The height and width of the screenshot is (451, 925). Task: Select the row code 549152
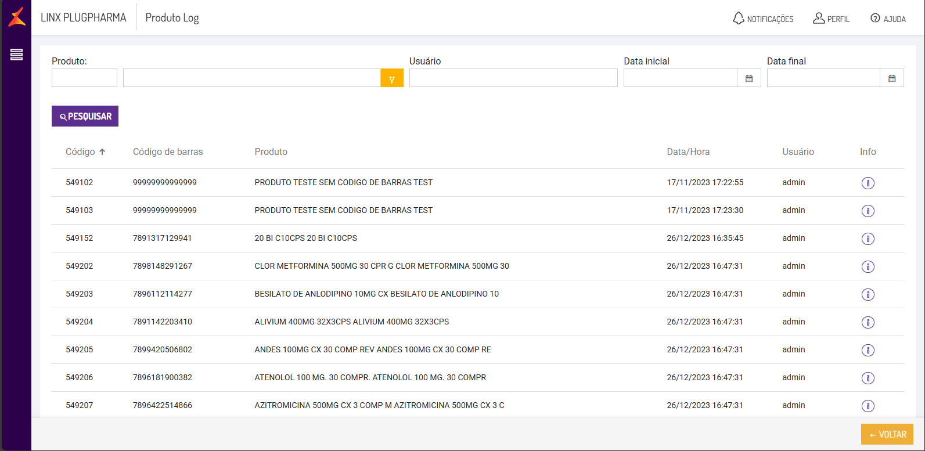tap(79, 238)
